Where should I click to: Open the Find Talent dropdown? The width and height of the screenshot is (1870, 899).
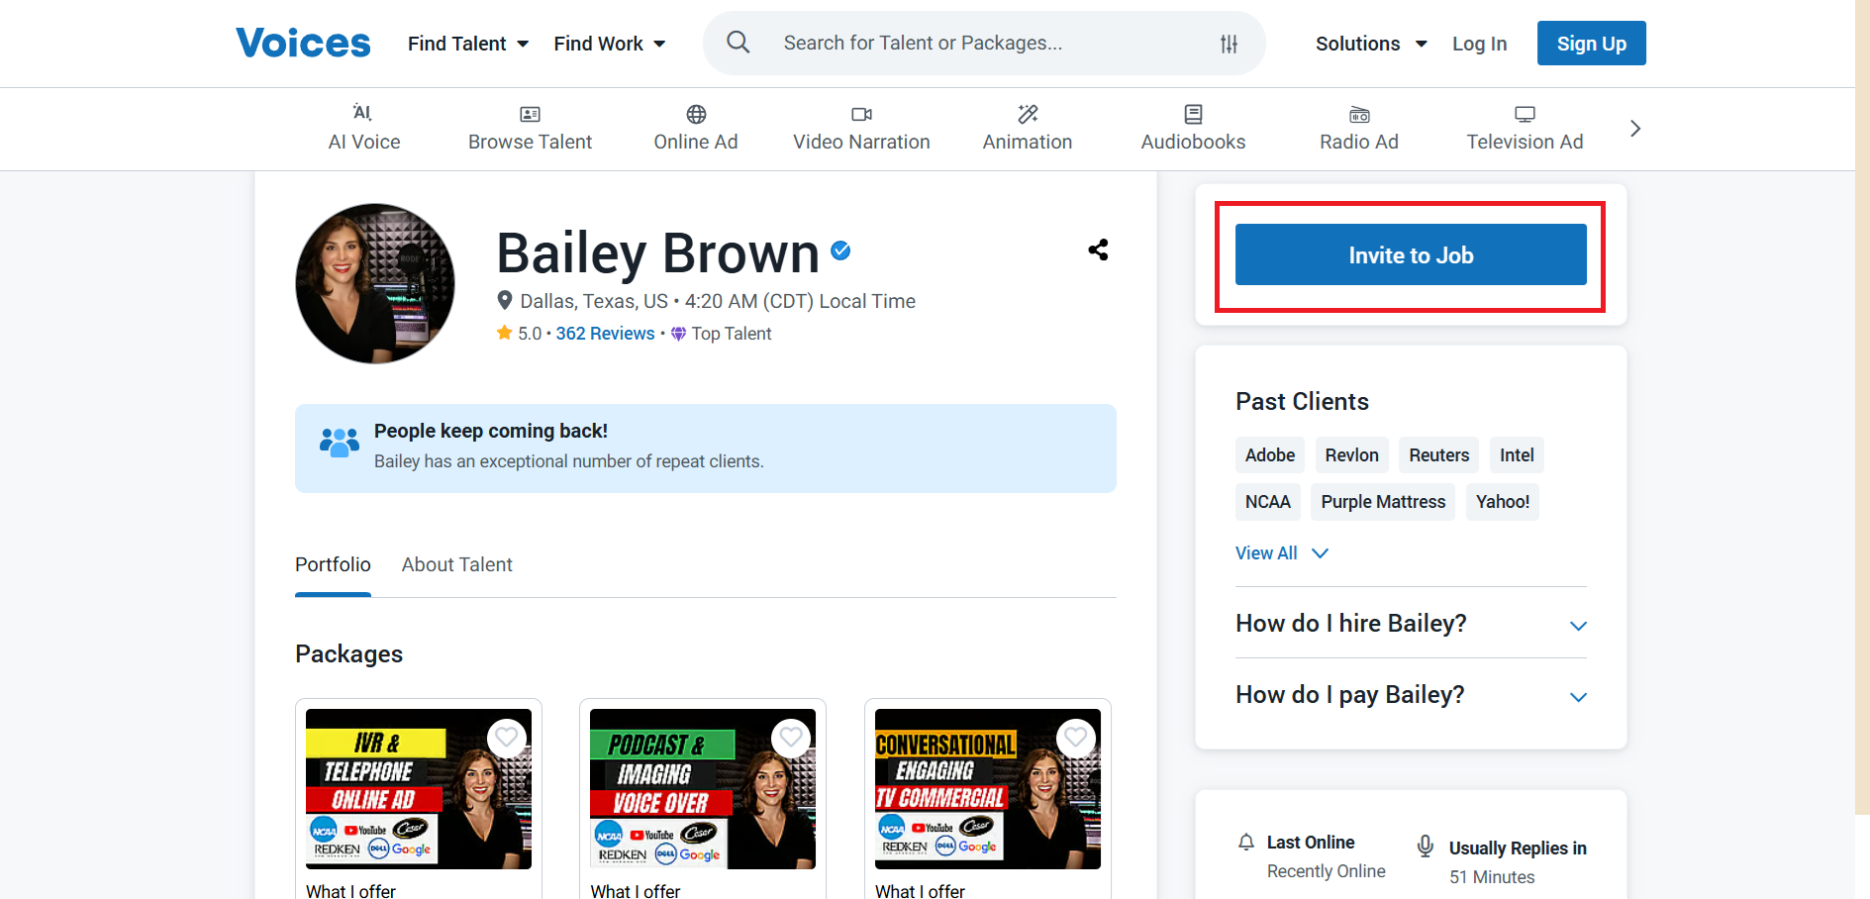pyautogui.click(x=467, y=43)
